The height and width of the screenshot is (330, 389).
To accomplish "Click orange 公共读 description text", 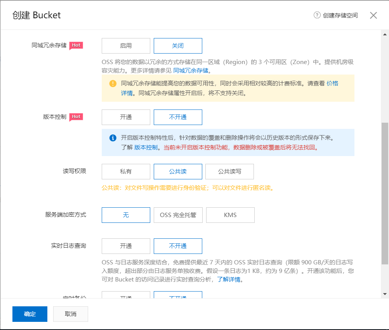I will tap(188, 188).
